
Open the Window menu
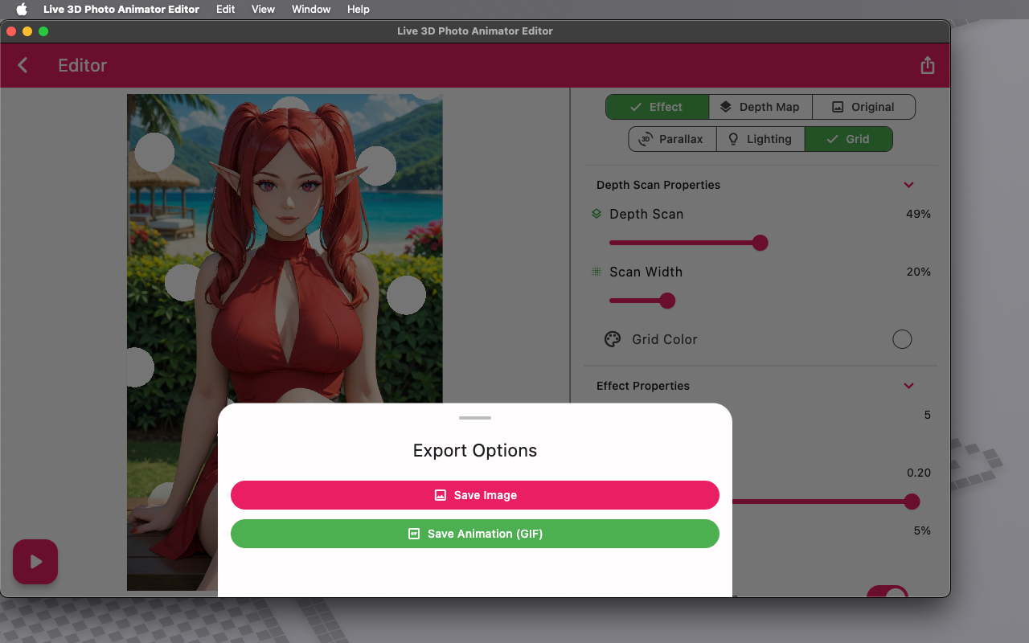click(311, 9)
